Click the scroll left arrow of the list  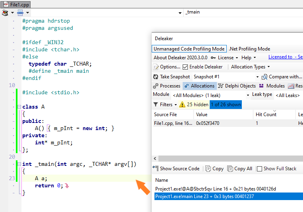click(x=155, y=159)
